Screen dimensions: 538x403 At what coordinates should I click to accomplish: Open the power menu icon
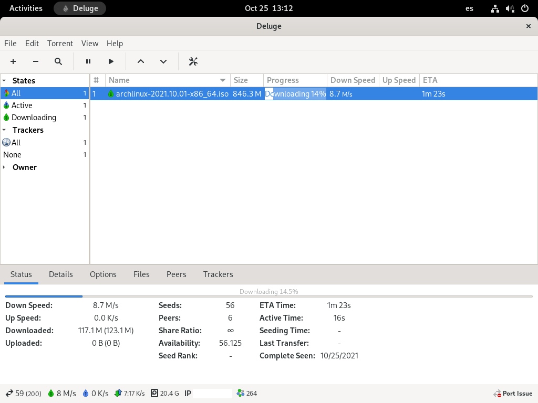click(x=525, y=8)
